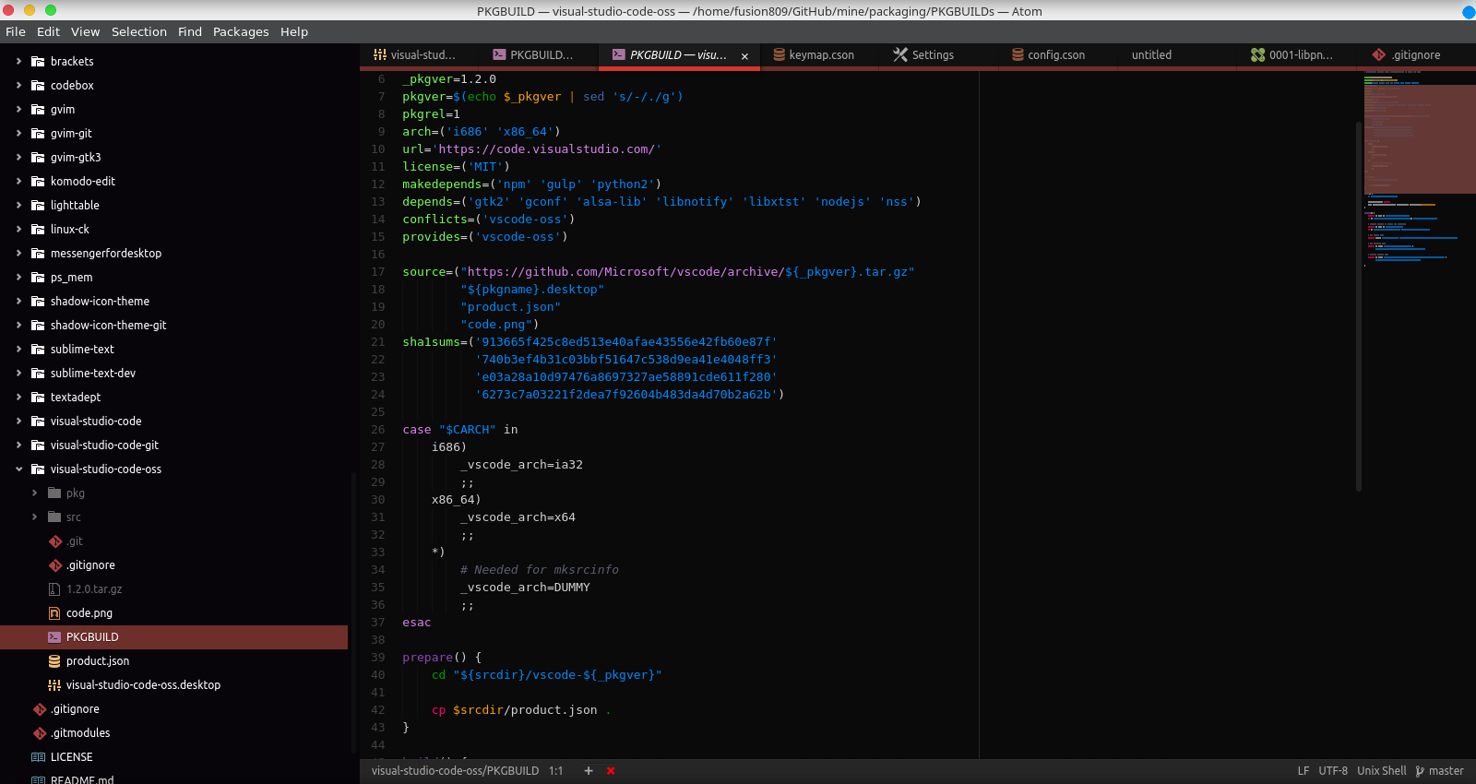Click the Unix Shell grammar selector
1476x784 pixels.
(1382, 771)
